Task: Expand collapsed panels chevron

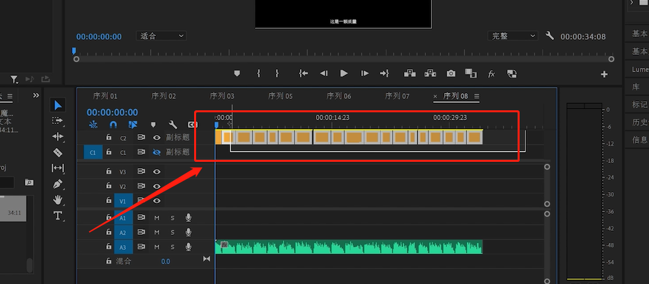Action: (36, 96)
